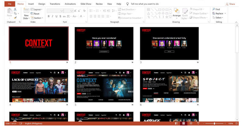
Task: Expand the shapes gallery More arrow
Action: (170, 17)
